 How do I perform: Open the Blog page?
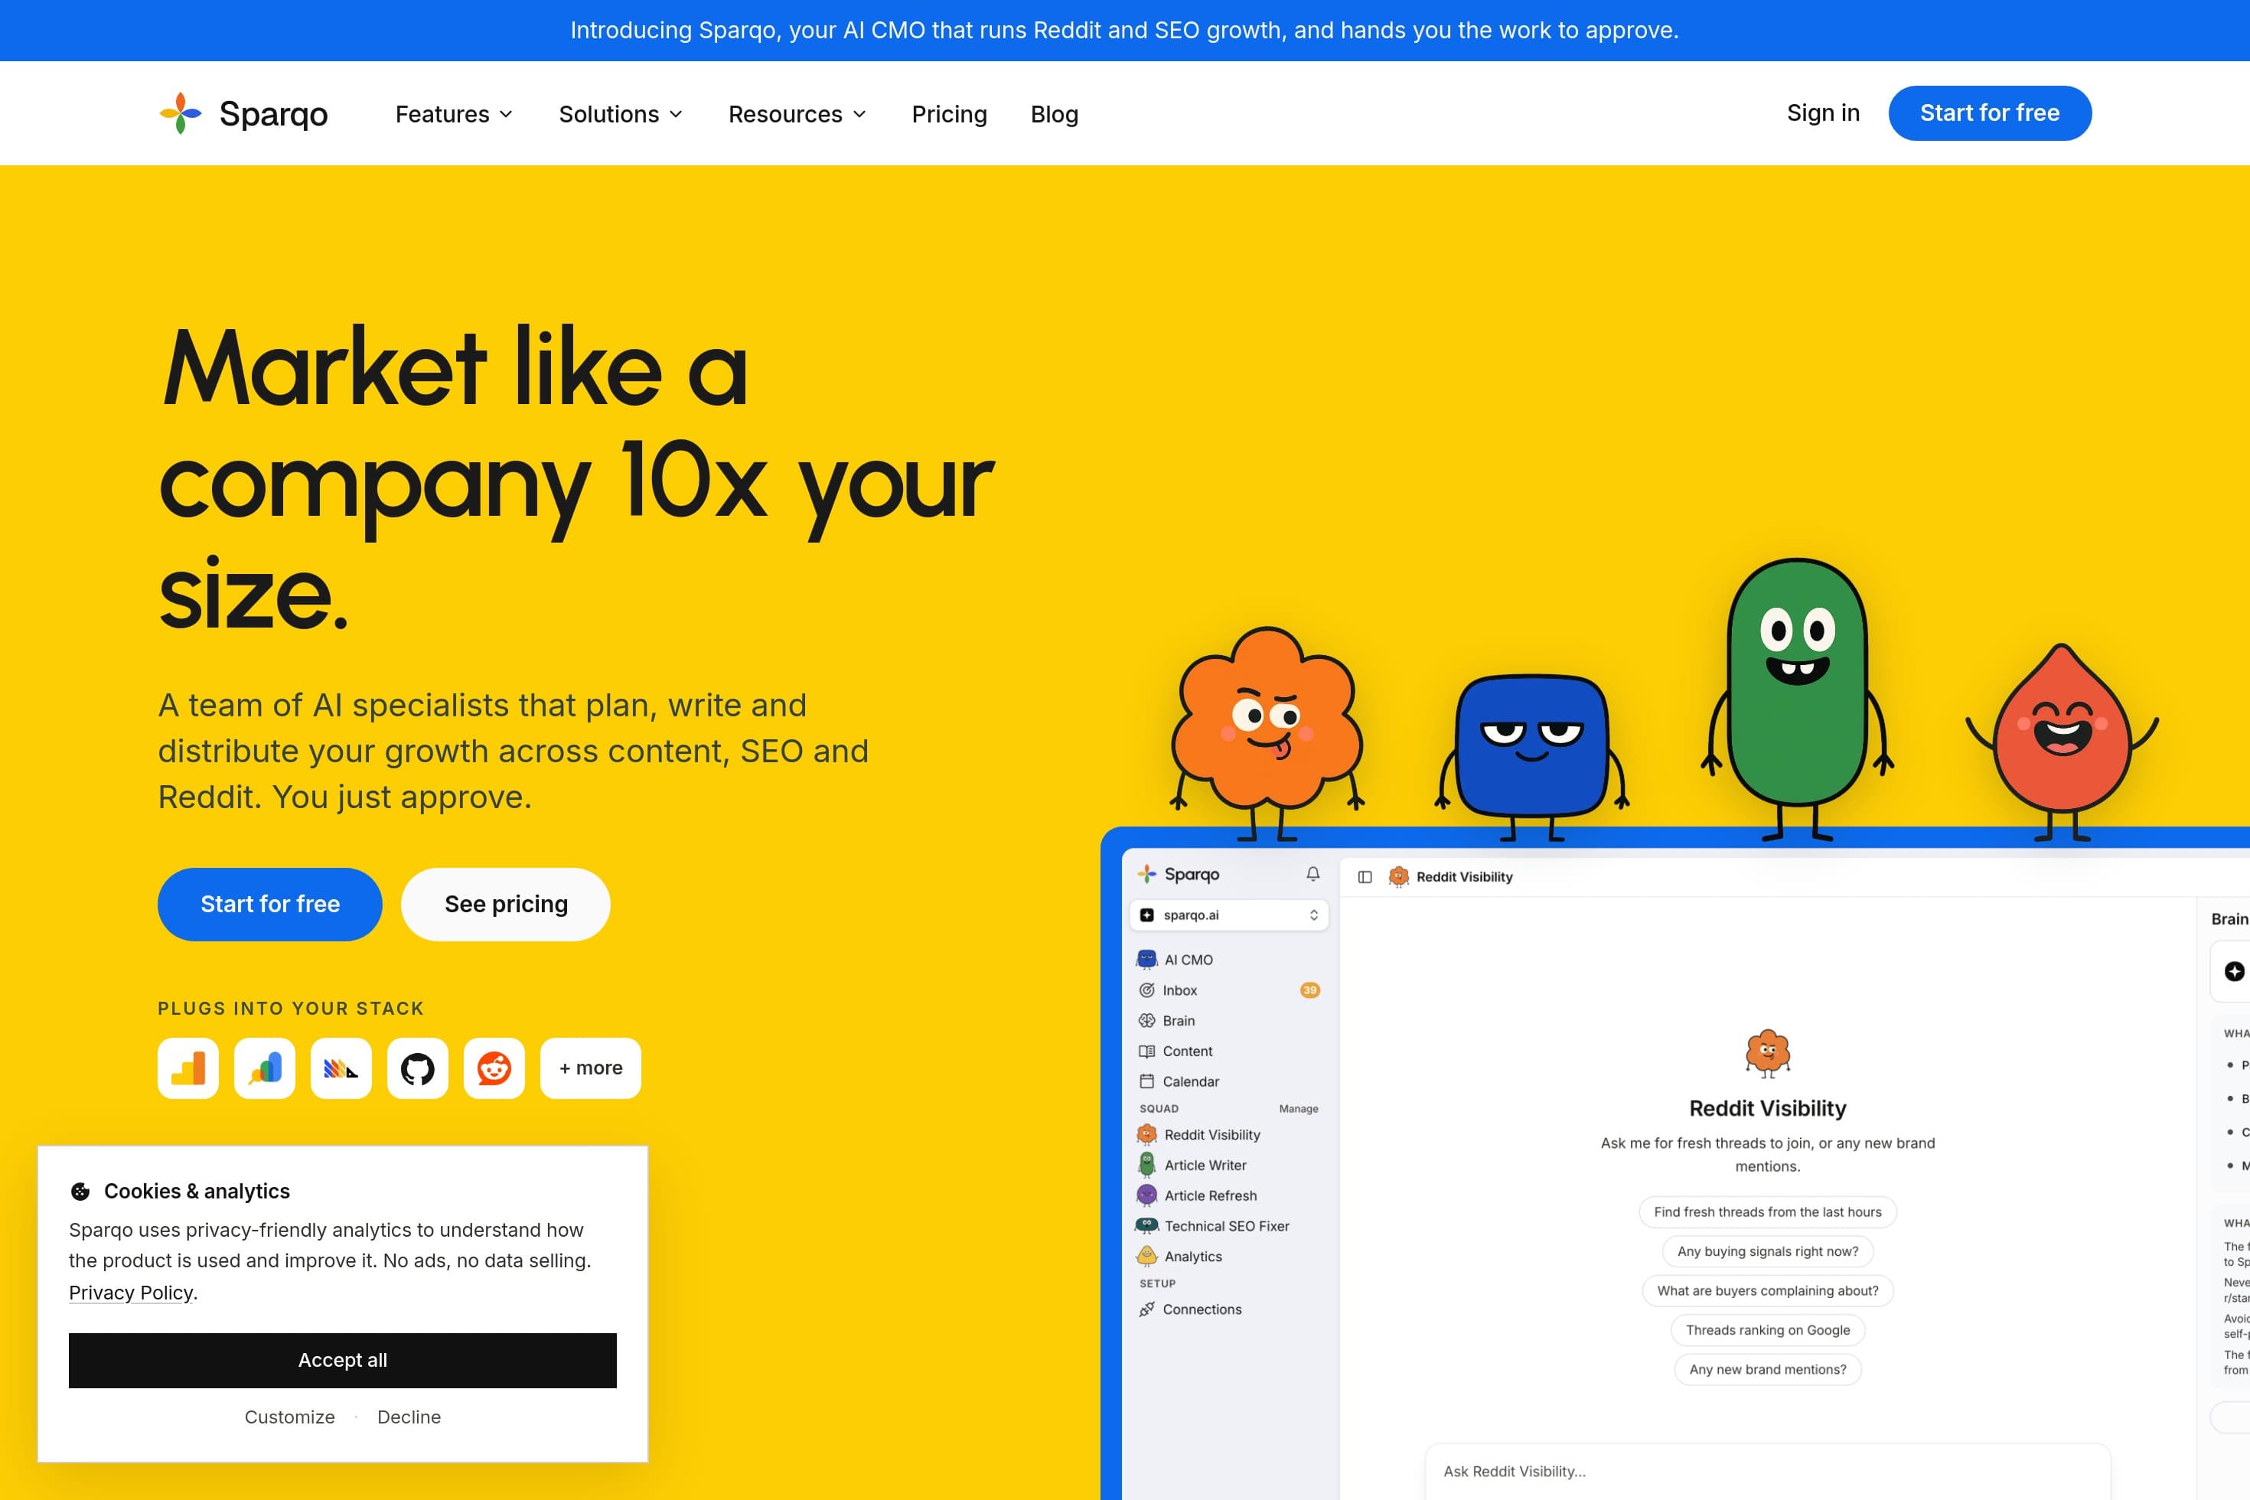tap(1055, 114)
